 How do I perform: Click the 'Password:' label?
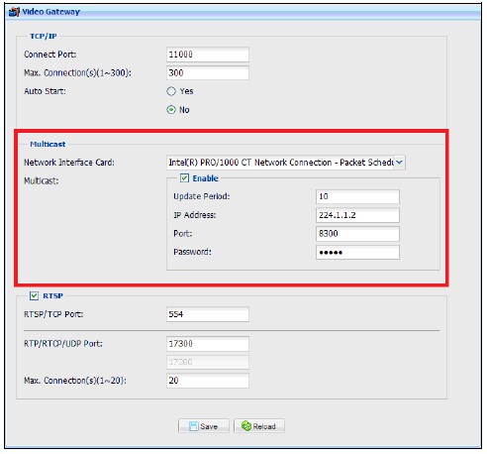[x=192, y=252]
